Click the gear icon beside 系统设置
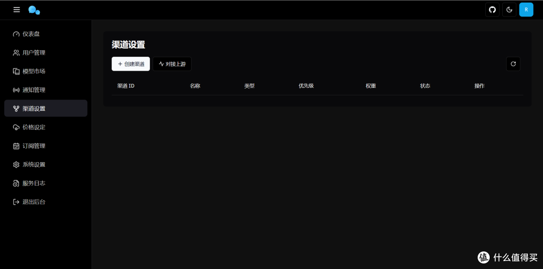Viewport: 543px width, 269px height. tap(16, 165)
